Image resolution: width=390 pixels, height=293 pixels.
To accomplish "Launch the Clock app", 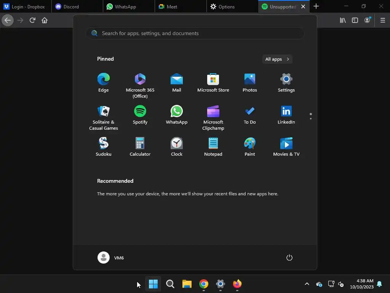I will point(177,147).
